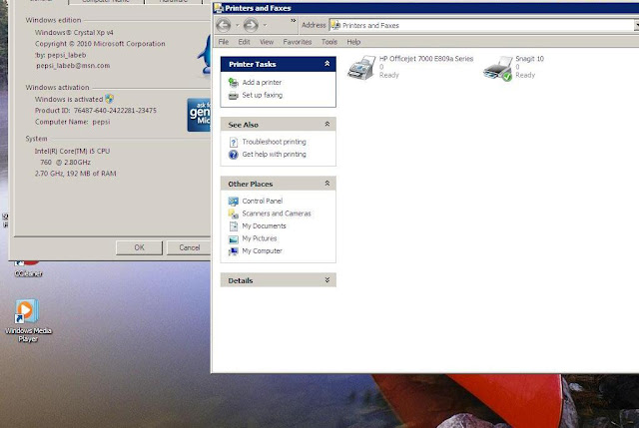This screenshot has height=428, width=639.
Task: Click the Snagit 10 printer name
Action: pyautogui.click(x=529, y=59)
